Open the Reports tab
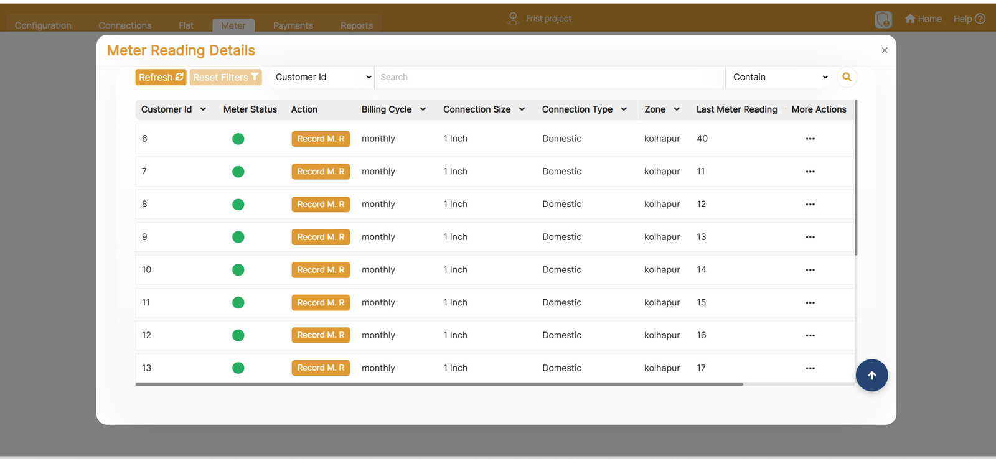This screenshot has height=459, width=996. tap(357, 25)
